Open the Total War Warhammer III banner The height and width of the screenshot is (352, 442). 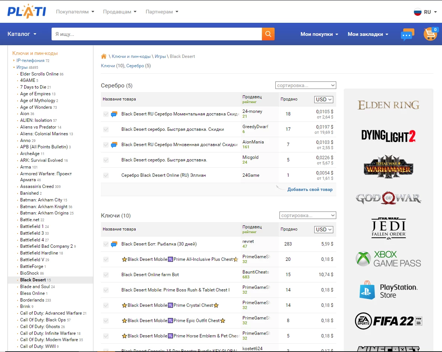(389, 167)
